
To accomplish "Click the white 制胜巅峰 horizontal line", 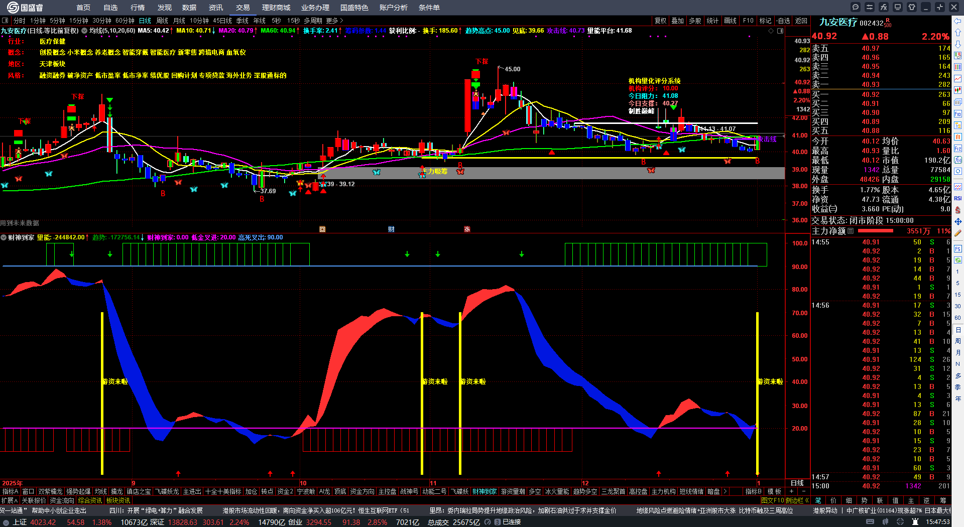I will [666, 123].
